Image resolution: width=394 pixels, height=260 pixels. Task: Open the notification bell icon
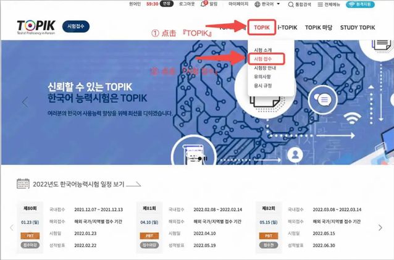203,4
